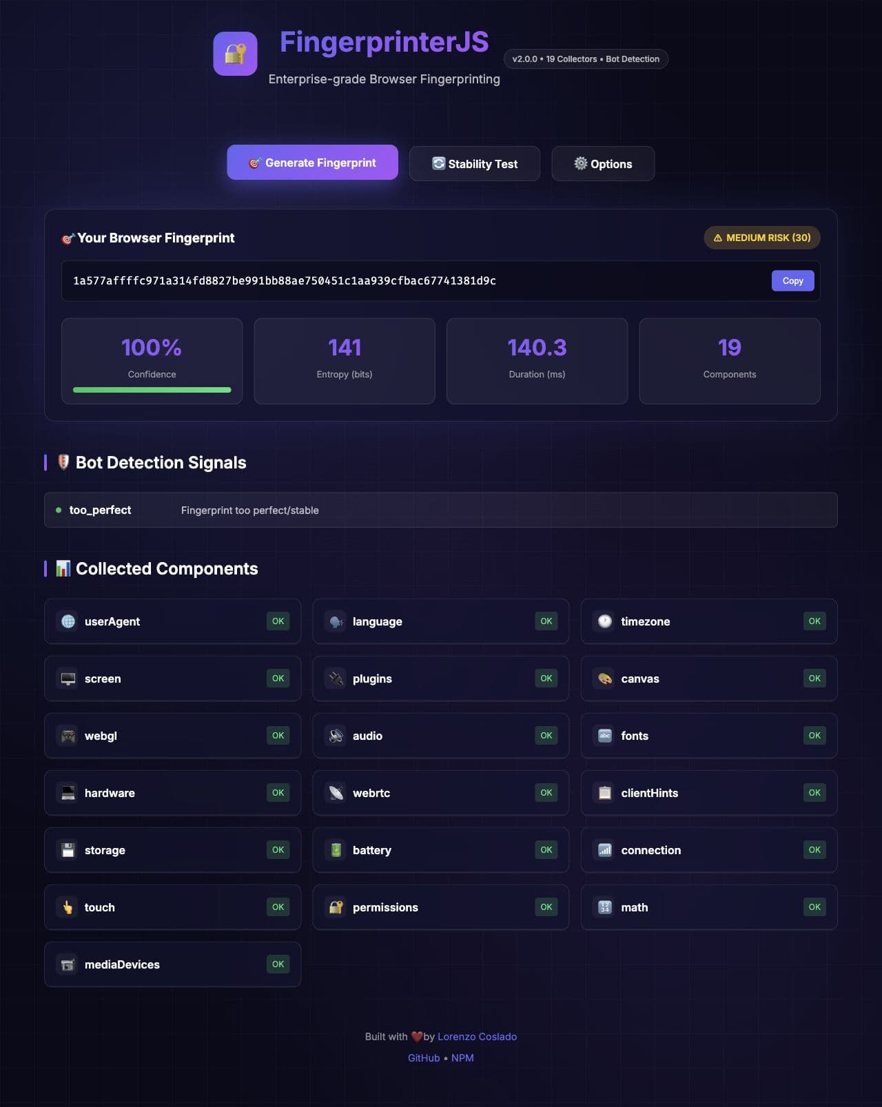Open the NPM link
The image size is (882, 1107).
click(x=462, y=1058)
